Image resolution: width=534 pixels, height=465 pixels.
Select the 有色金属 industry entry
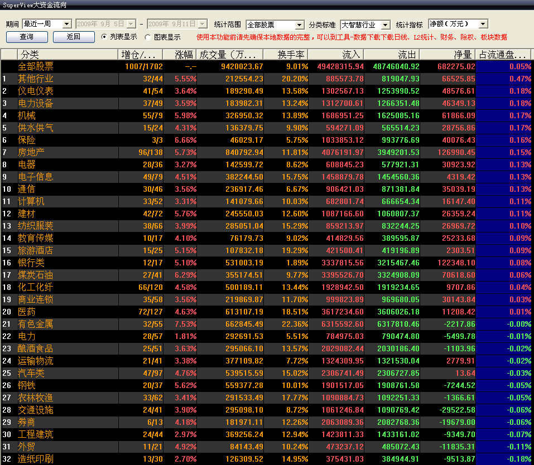(x=35, y=324)
